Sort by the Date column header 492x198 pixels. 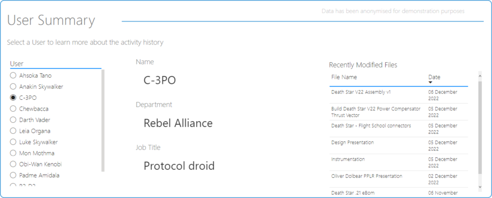point(434,77)
